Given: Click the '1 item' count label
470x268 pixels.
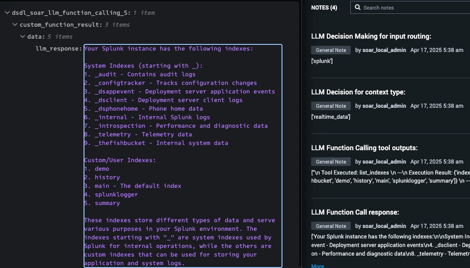Looking at the screenshot, I should (144, 12).
